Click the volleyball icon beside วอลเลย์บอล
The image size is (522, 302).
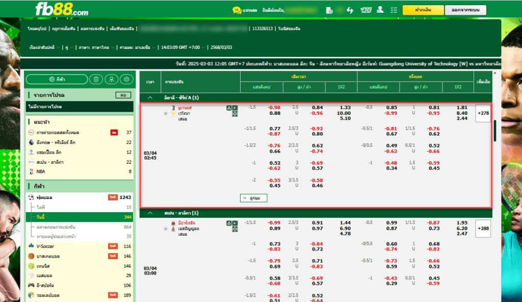coord(31,295)
